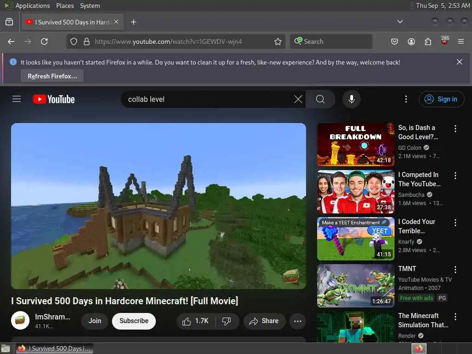Open YouTube settings three-dot menu
Screen dimensions: 472x354
406,99
